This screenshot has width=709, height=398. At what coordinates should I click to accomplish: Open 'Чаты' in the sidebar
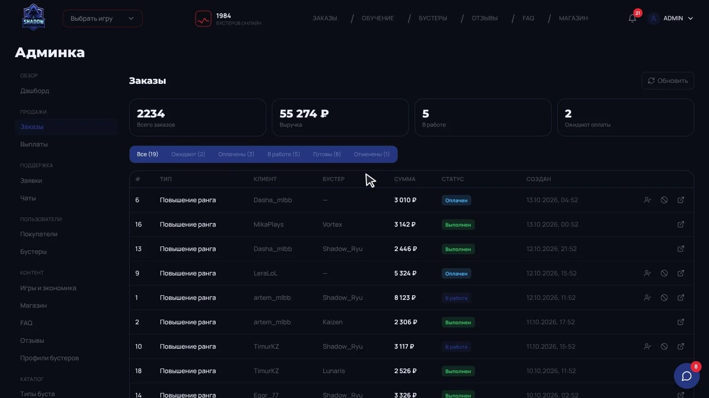tap(28, 198)
